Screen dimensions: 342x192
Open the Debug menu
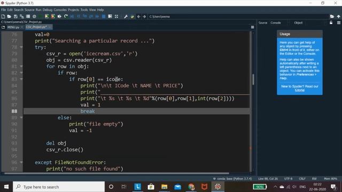pos(48,10)
